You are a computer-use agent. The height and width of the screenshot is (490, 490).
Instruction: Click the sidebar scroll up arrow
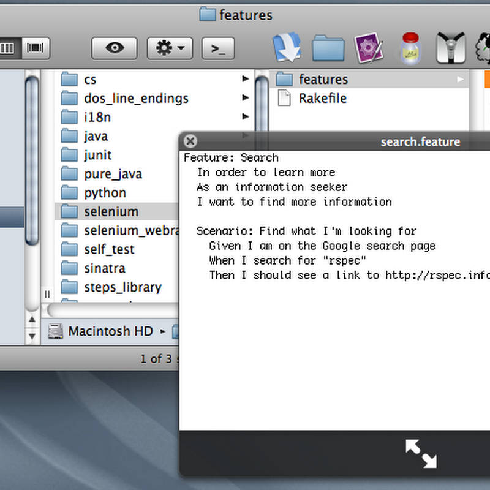32,319
